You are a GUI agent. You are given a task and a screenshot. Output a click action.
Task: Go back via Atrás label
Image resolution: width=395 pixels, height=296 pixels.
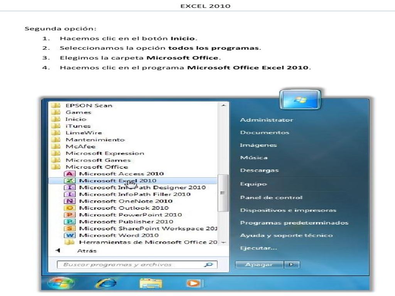coord(87,251)
